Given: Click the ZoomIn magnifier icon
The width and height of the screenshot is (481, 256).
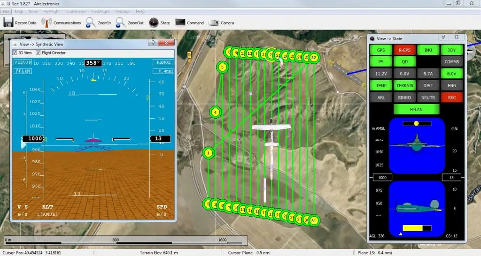Looking at the screenshot, I should (91, 22).
